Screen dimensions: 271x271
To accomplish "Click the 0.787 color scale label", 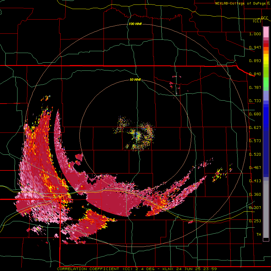I will tap(255, 87).
